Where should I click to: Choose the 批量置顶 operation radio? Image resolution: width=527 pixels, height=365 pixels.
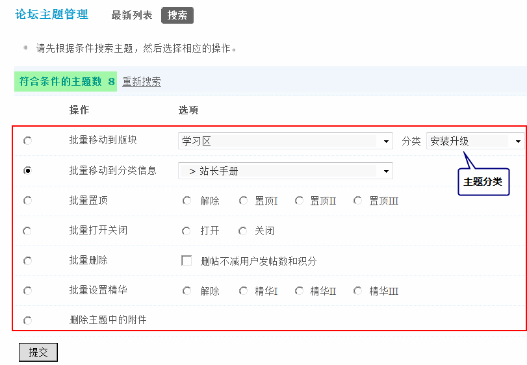click(x=27, y=201)
